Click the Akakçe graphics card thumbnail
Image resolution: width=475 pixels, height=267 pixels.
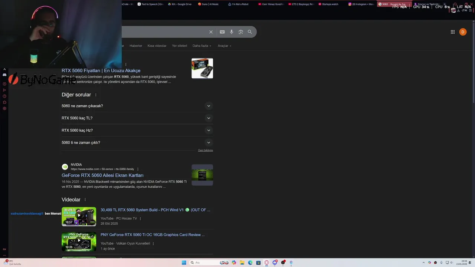point(202,68)
